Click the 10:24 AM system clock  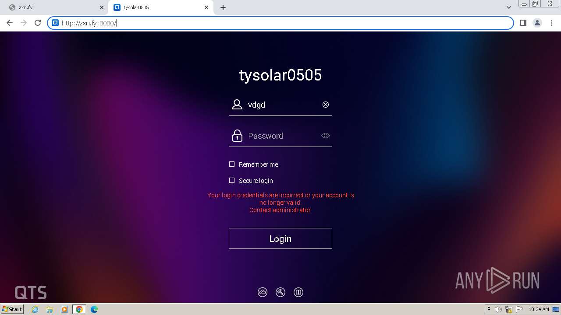[539, 309]
